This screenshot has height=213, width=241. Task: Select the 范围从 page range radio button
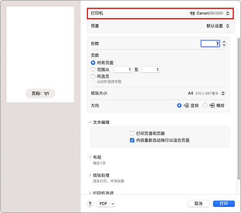[93, 70]
